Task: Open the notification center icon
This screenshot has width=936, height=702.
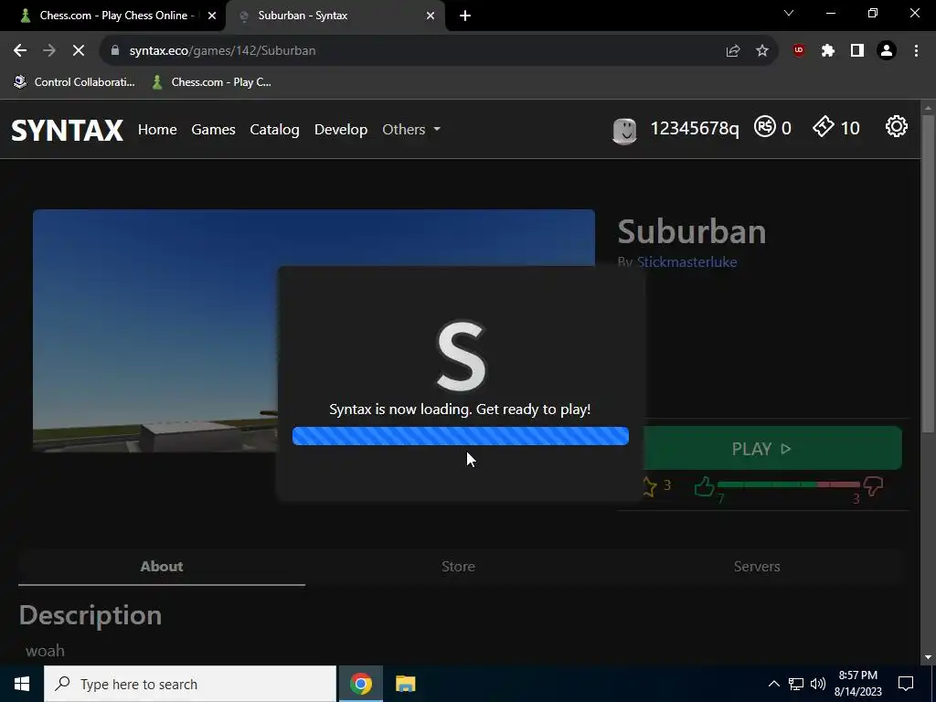Action: (x=906, y=684)
